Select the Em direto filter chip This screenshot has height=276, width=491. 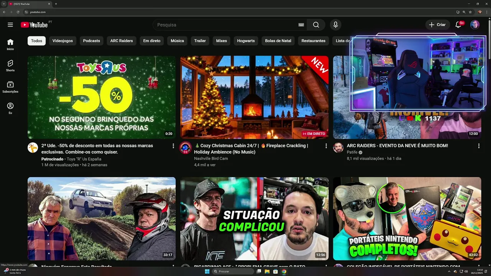click(152, 41)
